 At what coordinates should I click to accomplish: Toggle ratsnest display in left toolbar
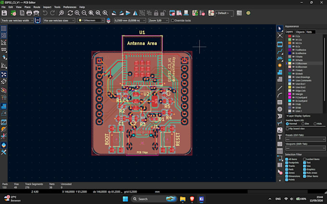click(4, 74)
